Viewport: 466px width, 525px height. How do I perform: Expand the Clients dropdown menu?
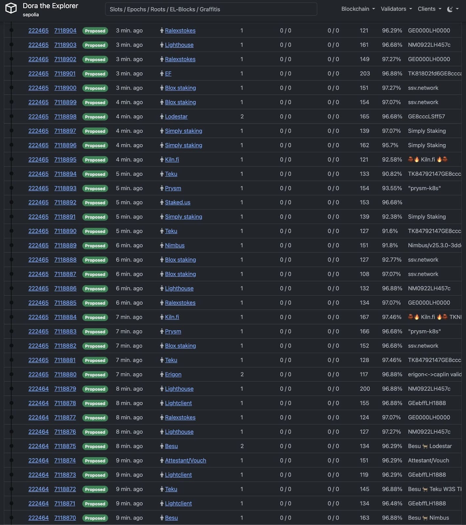point(429,9)
